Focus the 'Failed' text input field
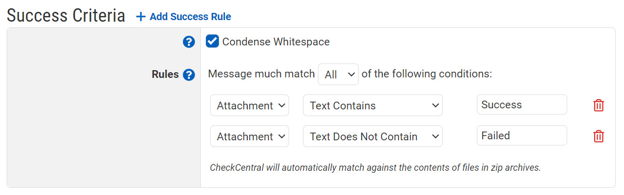 click(x=522, y=136)
